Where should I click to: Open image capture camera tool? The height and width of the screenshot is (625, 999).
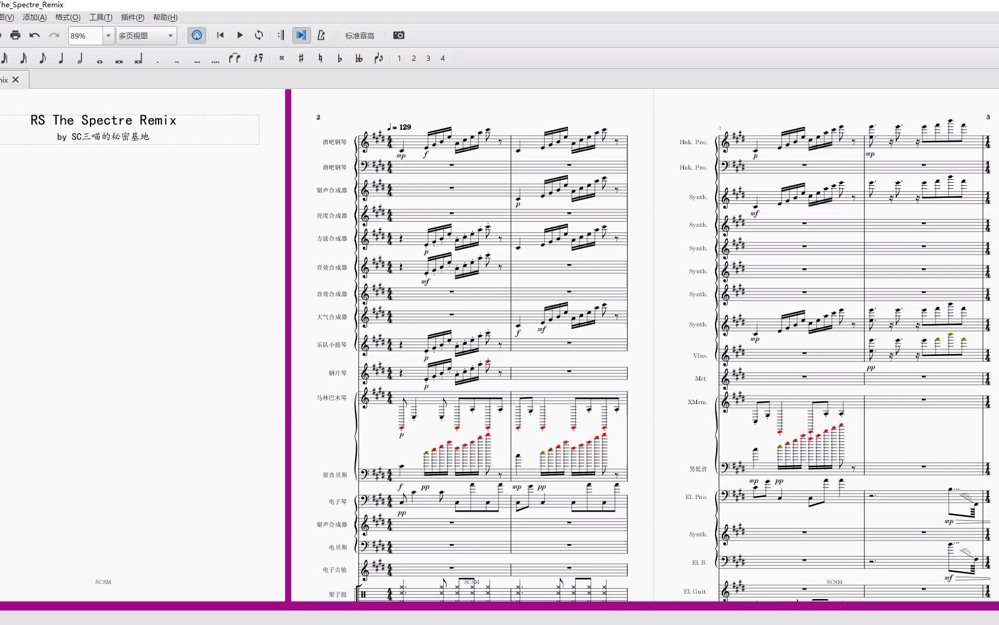[399, 36]
